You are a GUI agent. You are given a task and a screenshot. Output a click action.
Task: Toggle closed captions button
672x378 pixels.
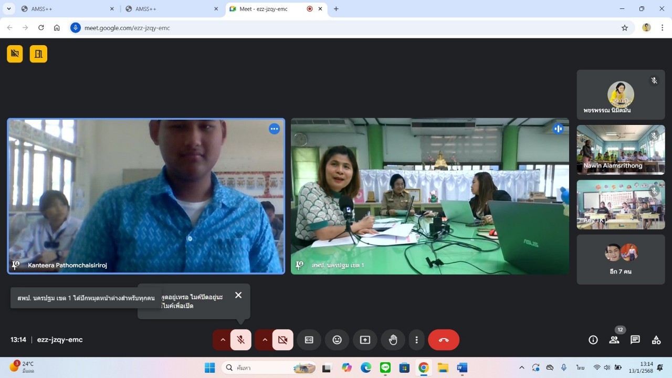click(309, 340)
